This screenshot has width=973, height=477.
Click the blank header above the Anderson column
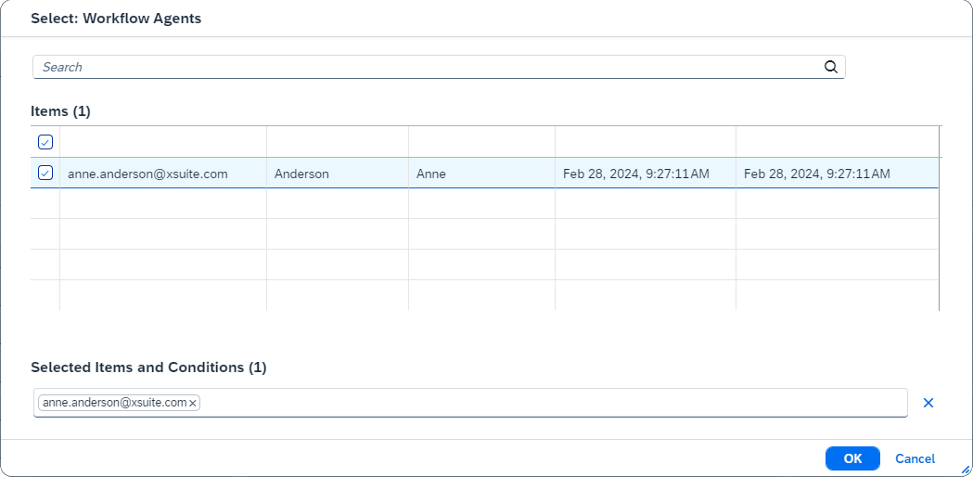337,142
